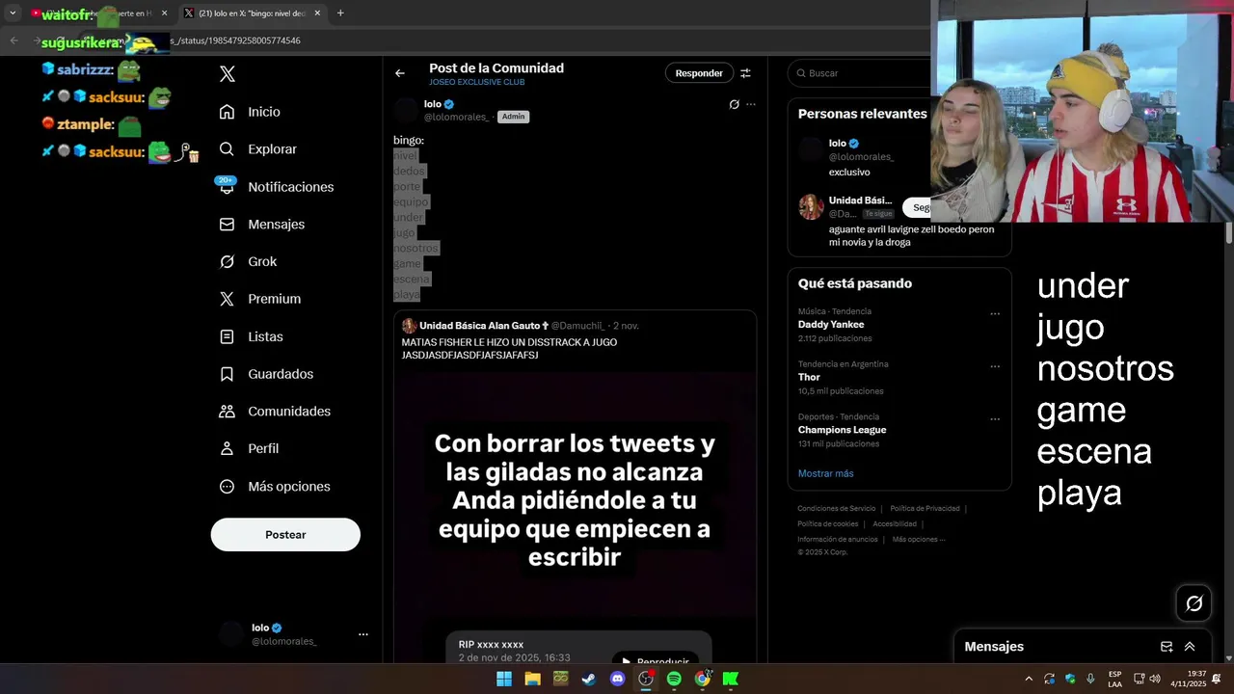Open Información de anuncios link
Viewport: 1234px width, 694px height.
(838, 540)
